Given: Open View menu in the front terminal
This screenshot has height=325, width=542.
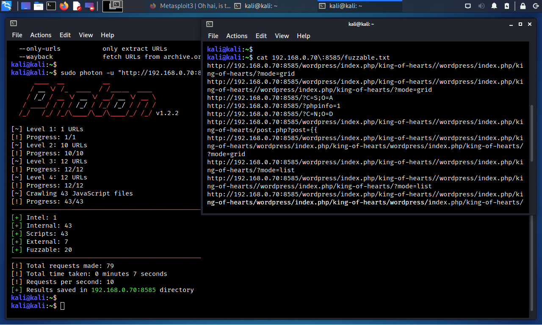Looking at the screenshot, I should pos(282,36).
